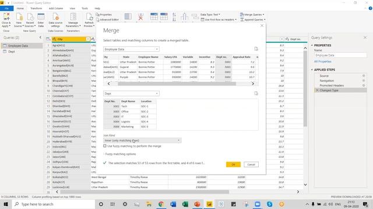The width and height of the screenshot is (373, 209).
Task: Switch to Home tab
Action: click(x=20, y=8)
